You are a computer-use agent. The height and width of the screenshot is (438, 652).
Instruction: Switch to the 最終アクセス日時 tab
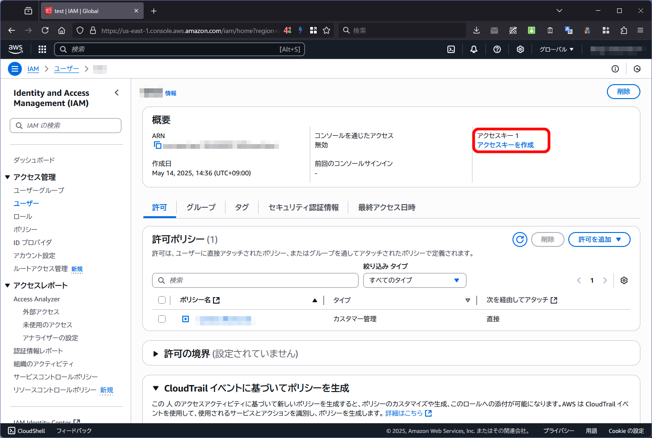click(x=387, y=207)
